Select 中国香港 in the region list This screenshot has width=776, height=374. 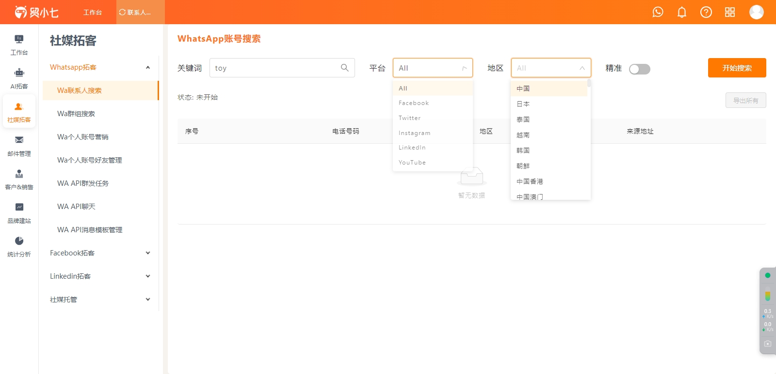coord(549,181)
